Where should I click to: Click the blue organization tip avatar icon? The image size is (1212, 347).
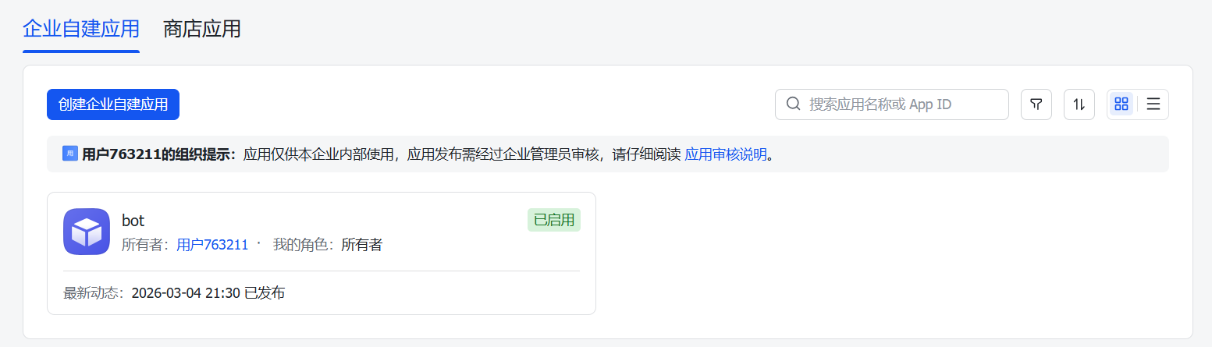click(70, 154)
